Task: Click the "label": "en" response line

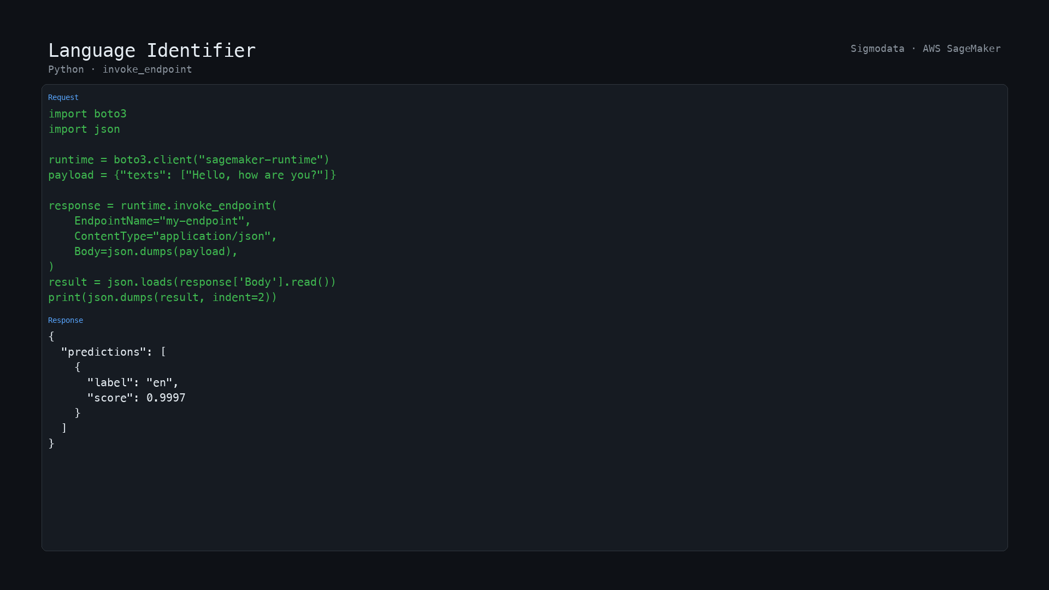Action: [133, 382]
